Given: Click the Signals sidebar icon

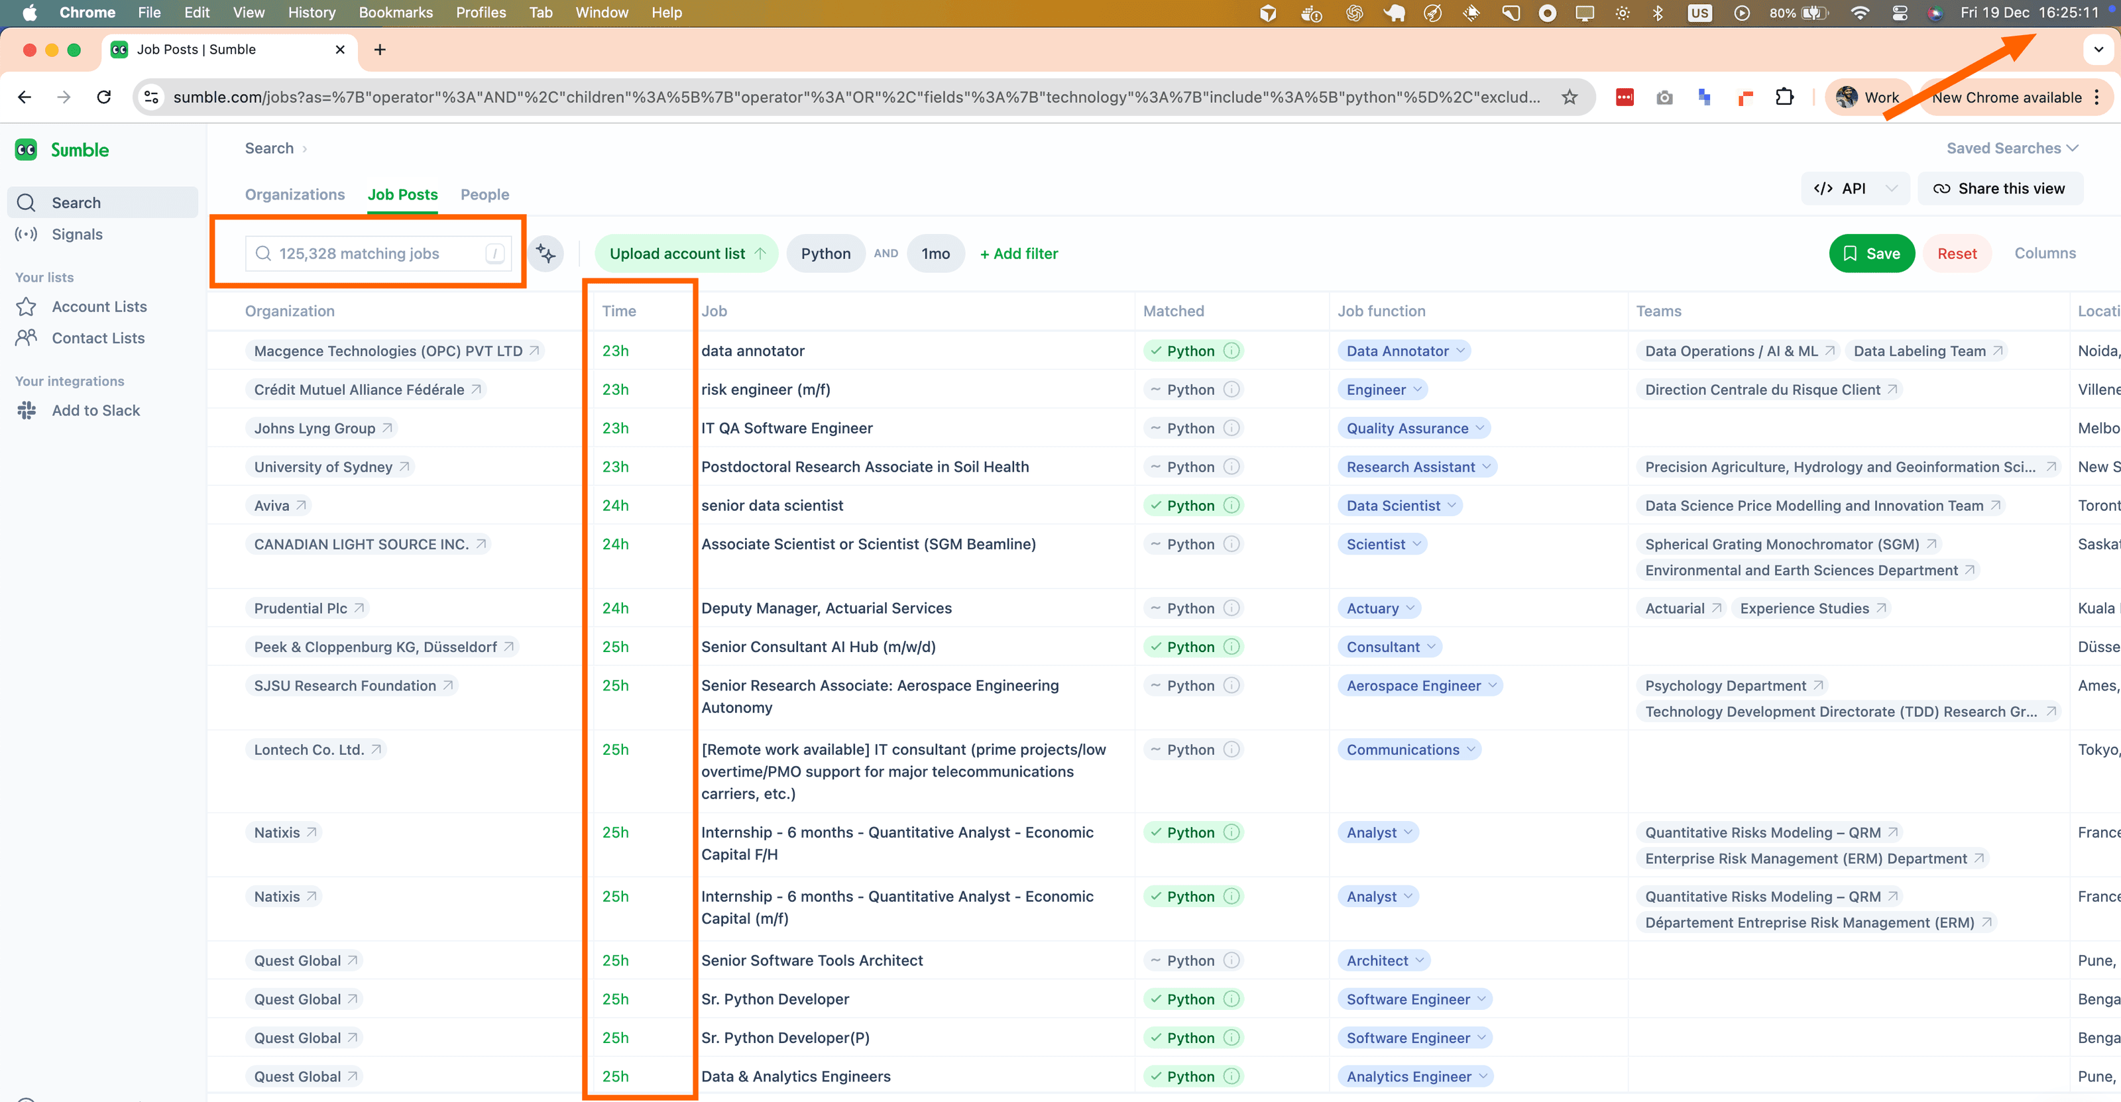Looking at the screenshot, I should point(27,235).
